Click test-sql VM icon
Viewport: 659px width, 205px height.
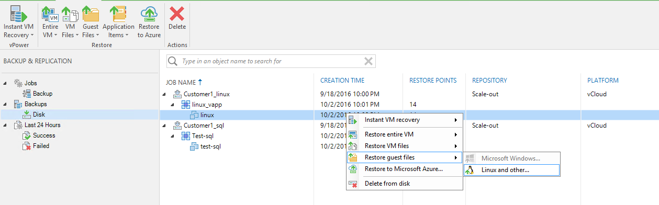pos(194,146)
